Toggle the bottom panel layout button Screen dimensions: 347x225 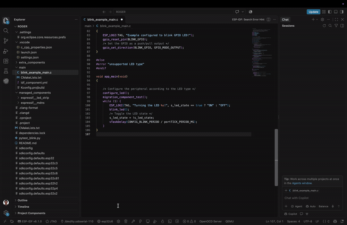336,12
